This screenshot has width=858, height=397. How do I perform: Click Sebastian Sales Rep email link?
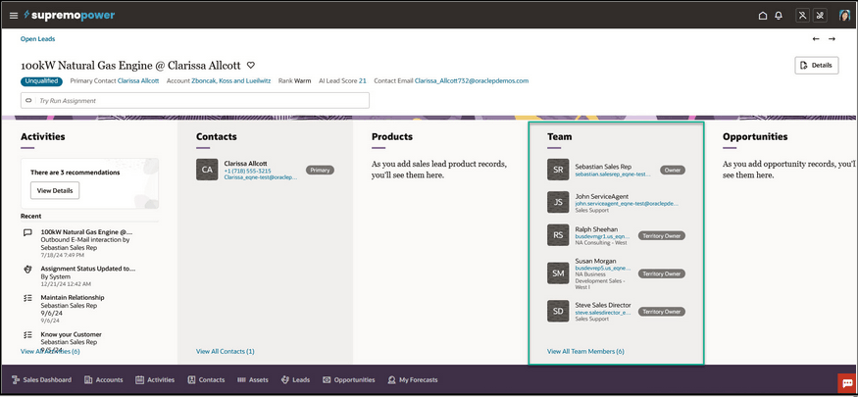613,174
